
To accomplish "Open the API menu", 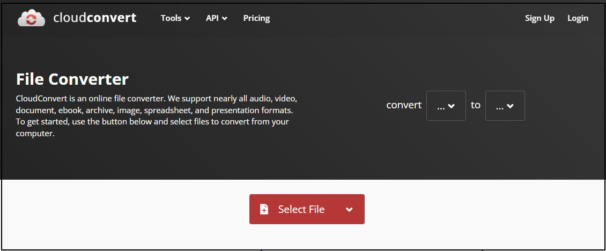I will click(x=217, y=18).
